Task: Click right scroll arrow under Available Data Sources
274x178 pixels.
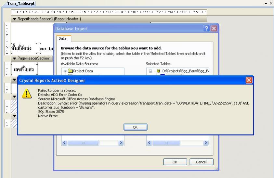Action: tap(121, 143)
